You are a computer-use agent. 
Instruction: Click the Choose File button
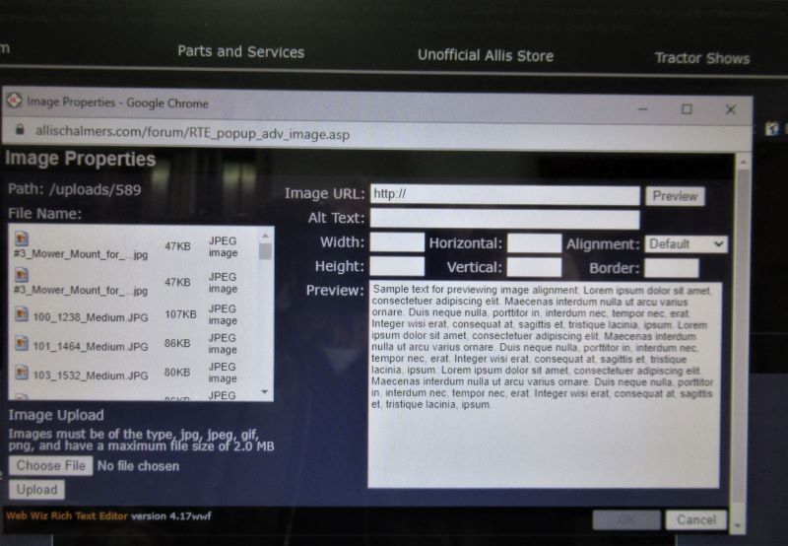tap(51, 465)
